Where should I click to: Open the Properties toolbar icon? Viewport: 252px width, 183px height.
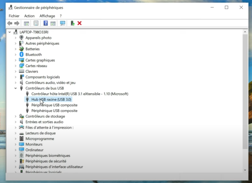(x=36, y=23)
